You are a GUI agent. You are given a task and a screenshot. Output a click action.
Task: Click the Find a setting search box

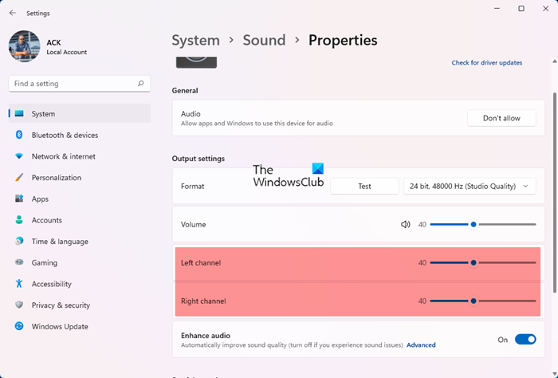(72, 84)
